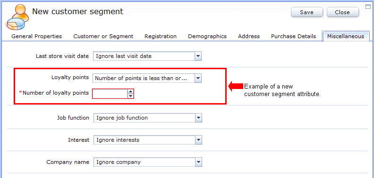Screen dimensions: 374x178
Task: Click the Close button
Action: [342, 12]
